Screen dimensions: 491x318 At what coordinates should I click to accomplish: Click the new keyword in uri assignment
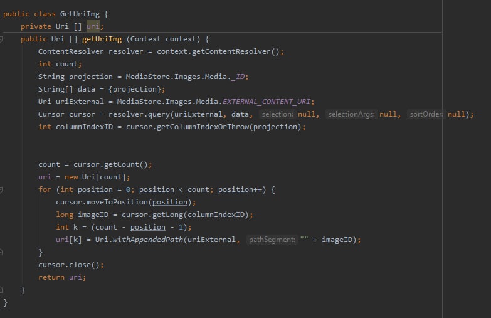coord(71,177)
